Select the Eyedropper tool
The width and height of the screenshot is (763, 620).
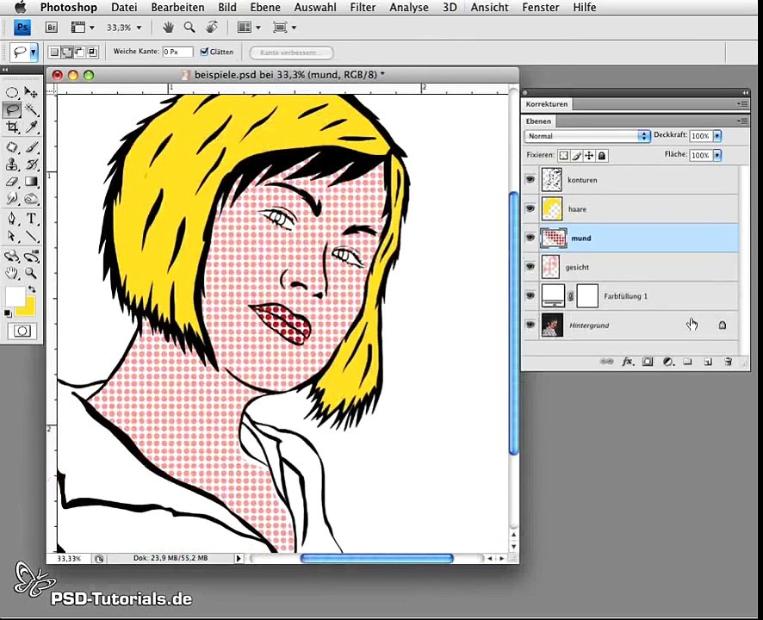tap(31, 127)
